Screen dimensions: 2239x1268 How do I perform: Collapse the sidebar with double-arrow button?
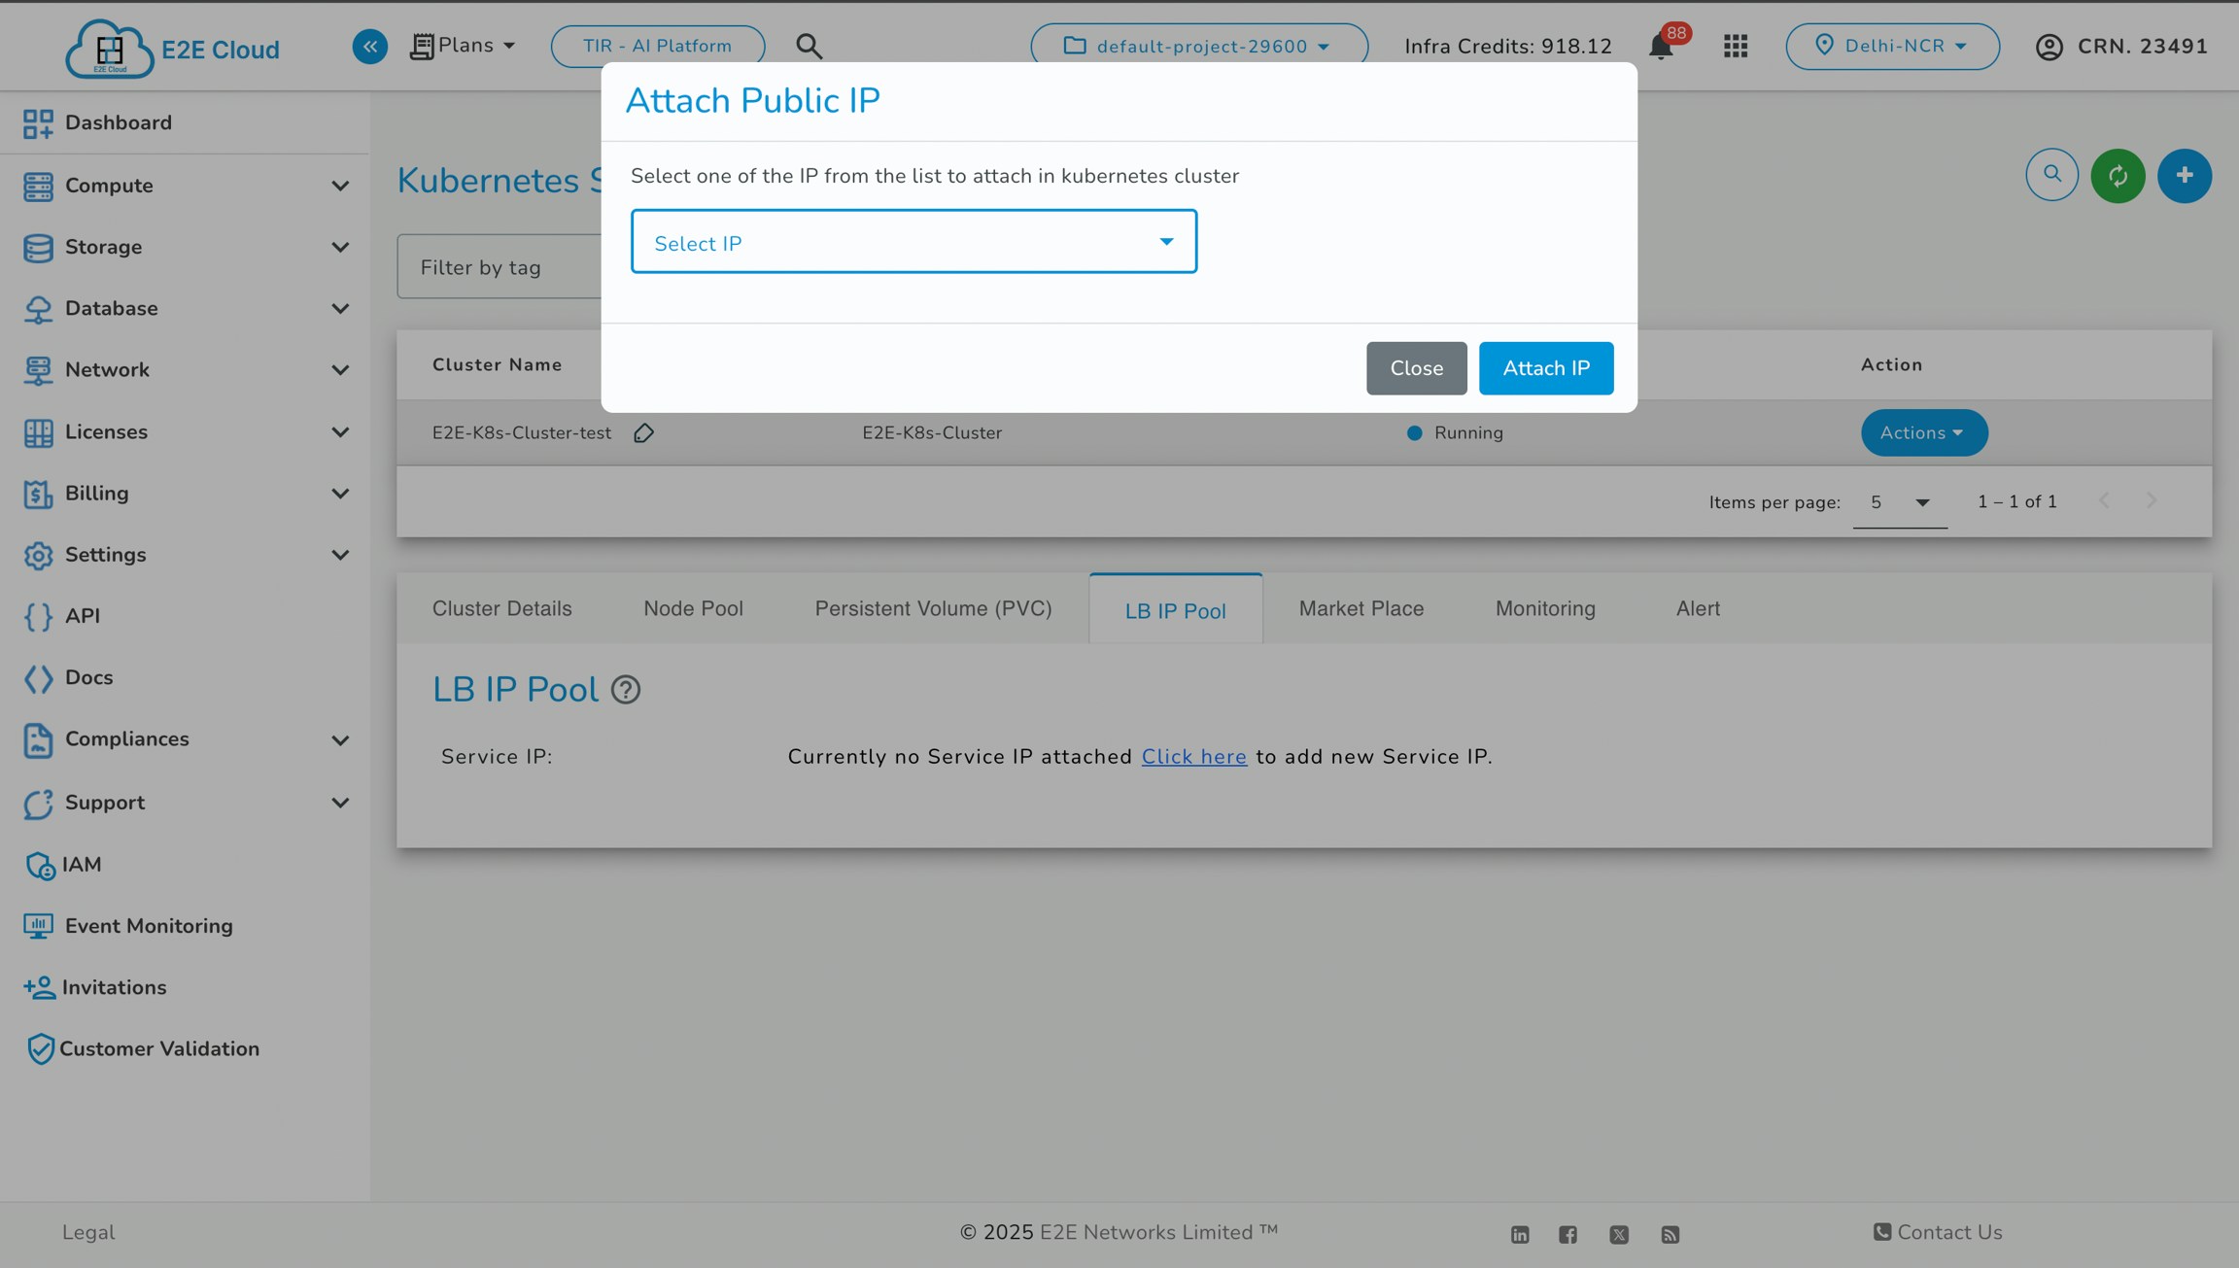pos(369,46)
